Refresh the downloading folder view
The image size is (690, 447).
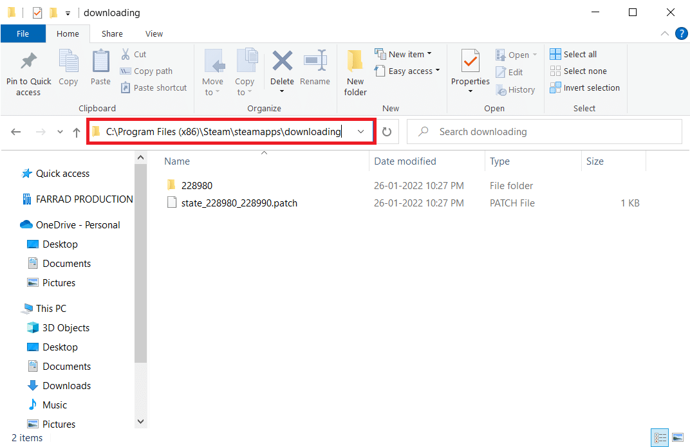[x=387, y=132]
